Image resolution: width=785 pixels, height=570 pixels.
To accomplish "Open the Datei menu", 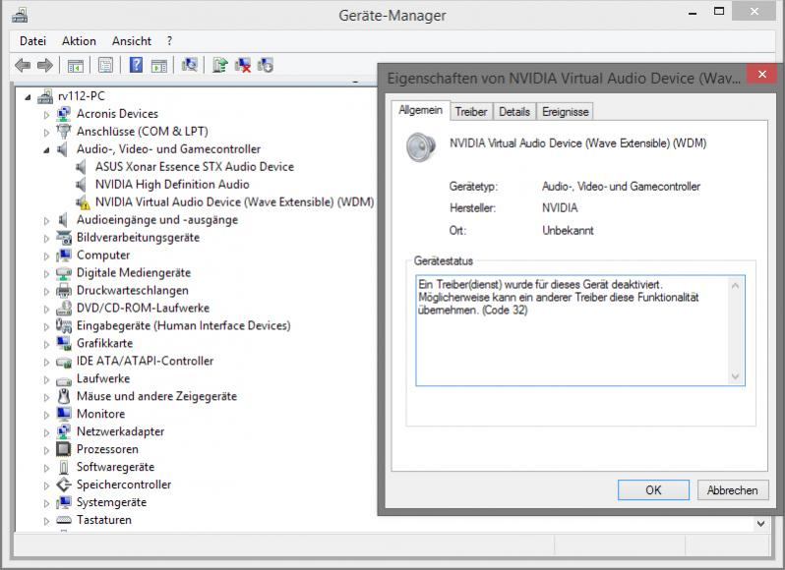I will pyautogui.click(x=32, y=41).
